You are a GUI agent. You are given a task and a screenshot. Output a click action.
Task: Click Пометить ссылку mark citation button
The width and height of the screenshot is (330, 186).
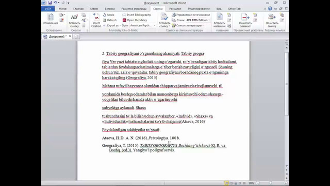tap(272, 21)
